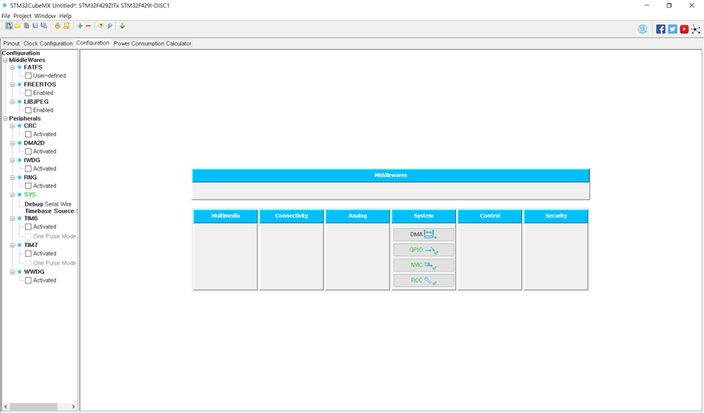Click the Connectivity category header
Image resolution: width=704 pixels, height=413 pixels.
pyautogui.click(x=291, y=216)
